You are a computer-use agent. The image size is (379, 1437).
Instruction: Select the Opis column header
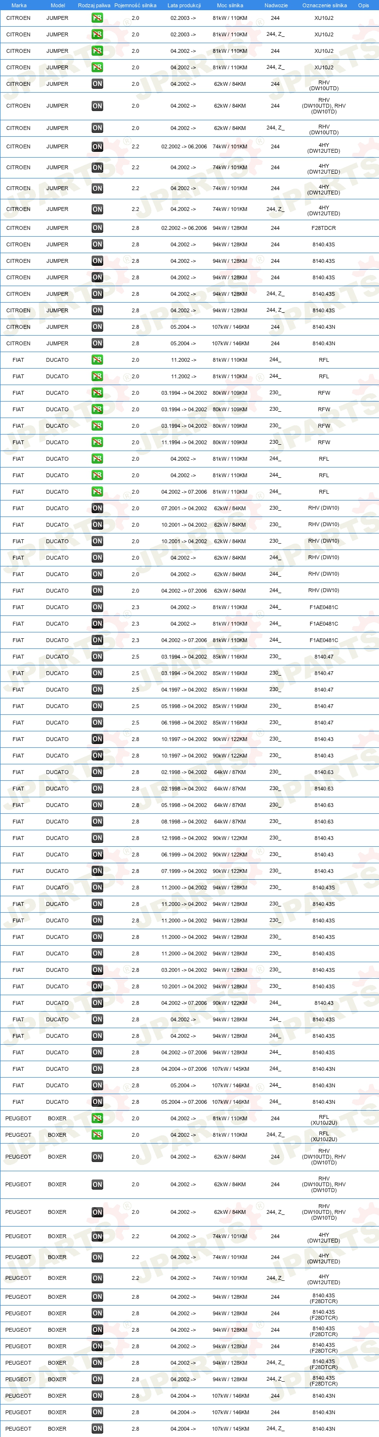363,6
